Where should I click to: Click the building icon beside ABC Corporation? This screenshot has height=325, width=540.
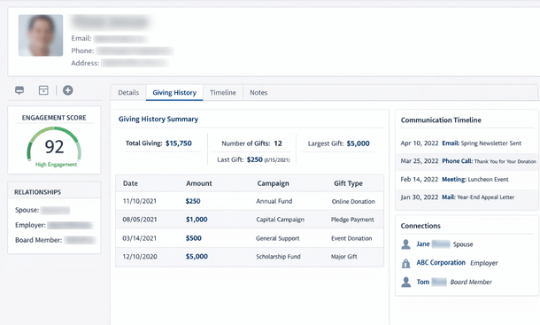pos(406,263)
